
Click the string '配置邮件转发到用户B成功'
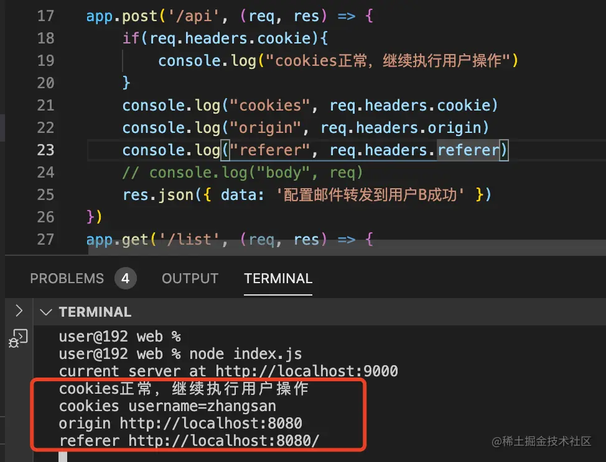pyautogui.click(x=370, y=195)
